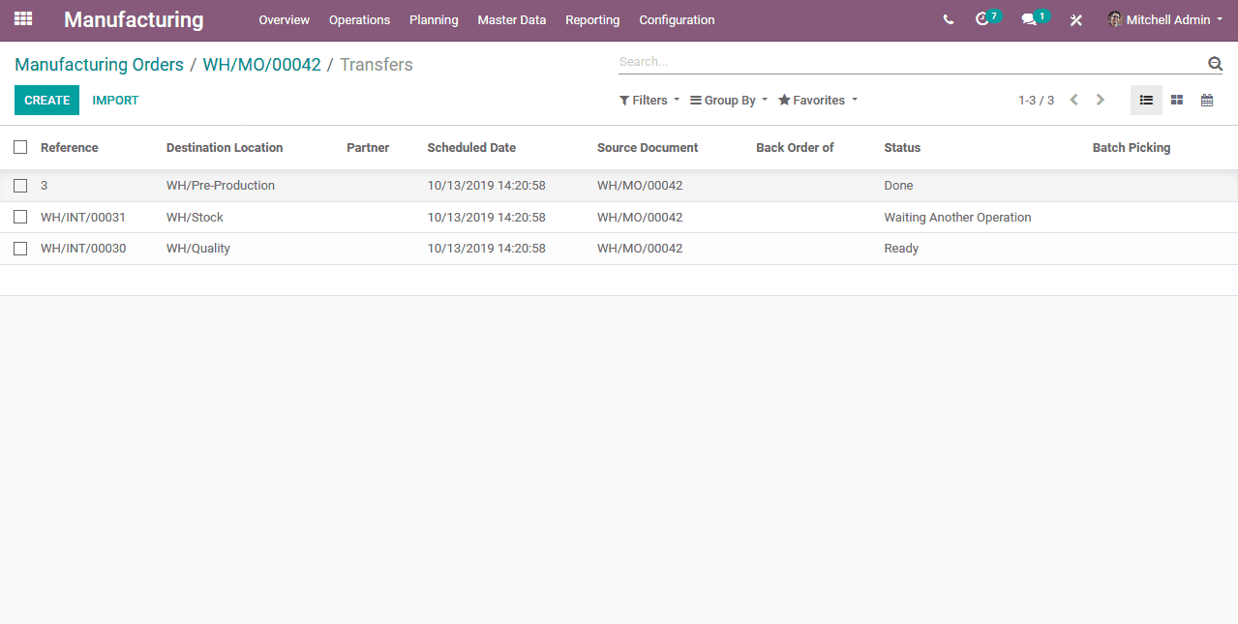
Task: Click WH/Quality destination cell
Action: [x=198, y=249]
